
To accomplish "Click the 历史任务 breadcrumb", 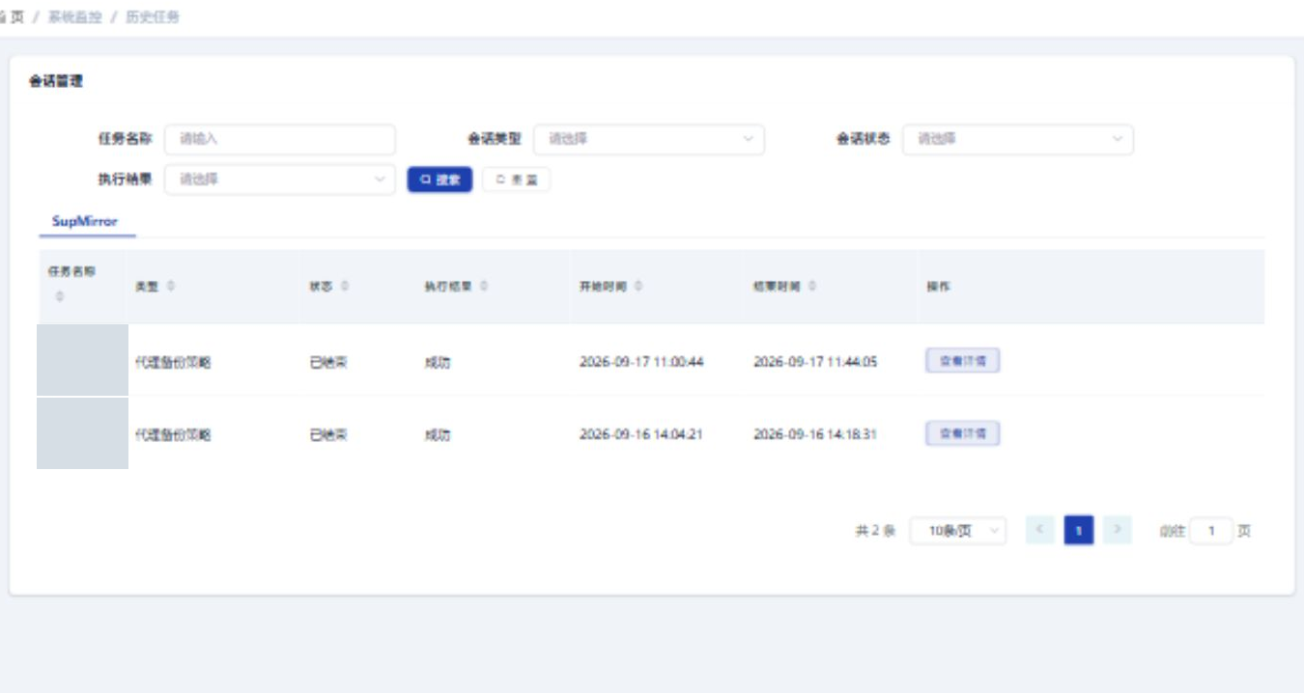I will click(153, 17).
